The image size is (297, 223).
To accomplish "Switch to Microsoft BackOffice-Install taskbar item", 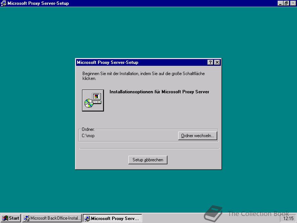I will point(52,218).
